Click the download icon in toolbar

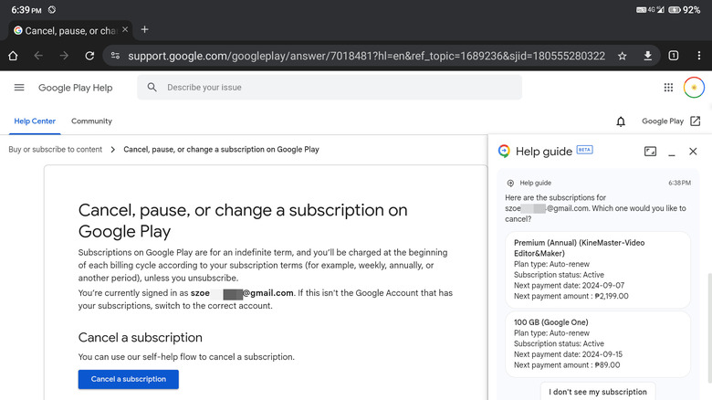coord(647,56)
